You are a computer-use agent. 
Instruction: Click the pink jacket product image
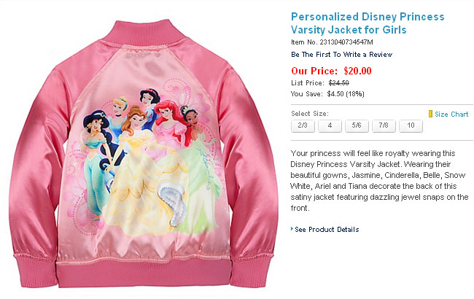click(x=142, y=154)
